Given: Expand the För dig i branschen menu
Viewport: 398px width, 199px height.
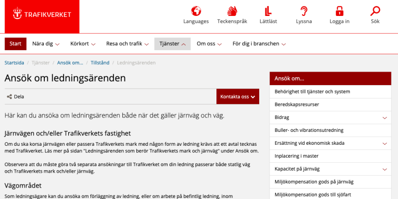Looking at the screenshot, I should 259,44.
